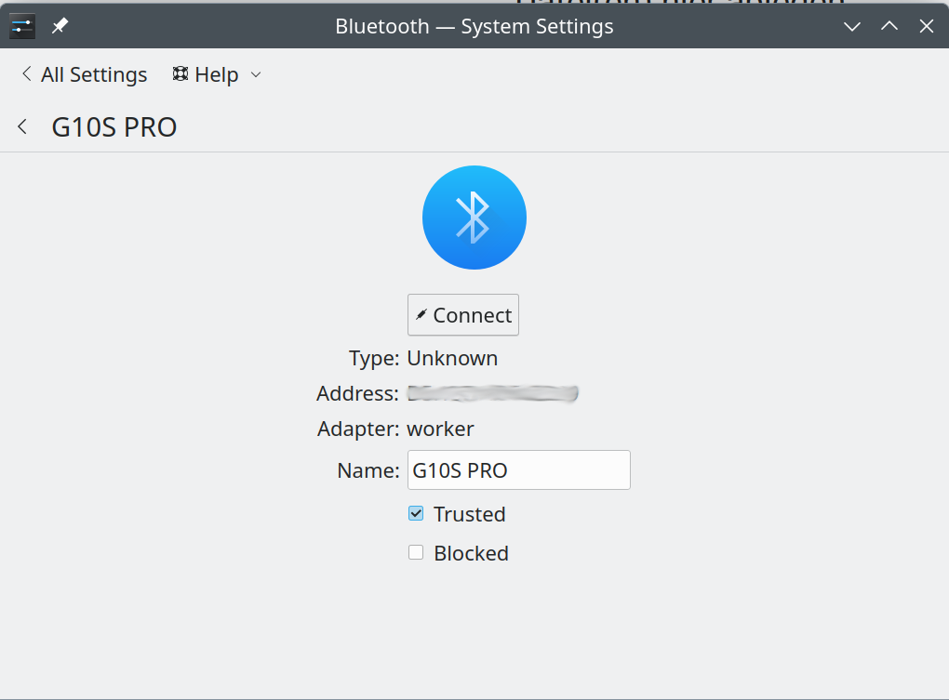Click the Trusted label text

tap(469, 514)
